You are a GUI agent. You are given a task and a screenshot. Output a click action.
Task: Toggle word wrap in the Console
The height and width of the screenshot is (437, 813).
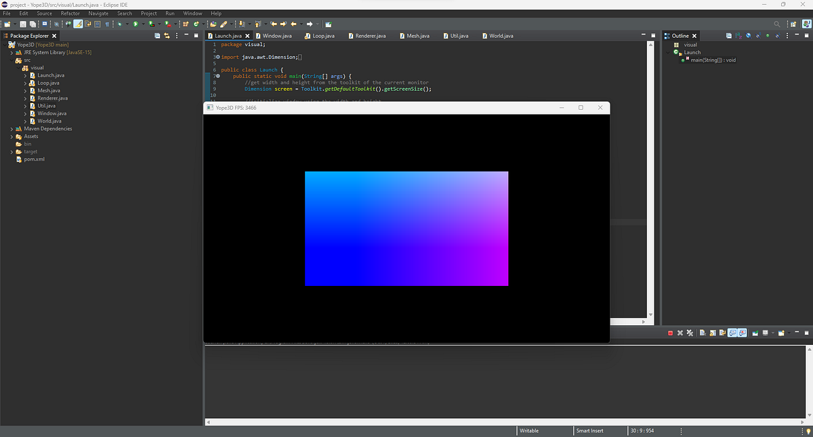(722, 333)
